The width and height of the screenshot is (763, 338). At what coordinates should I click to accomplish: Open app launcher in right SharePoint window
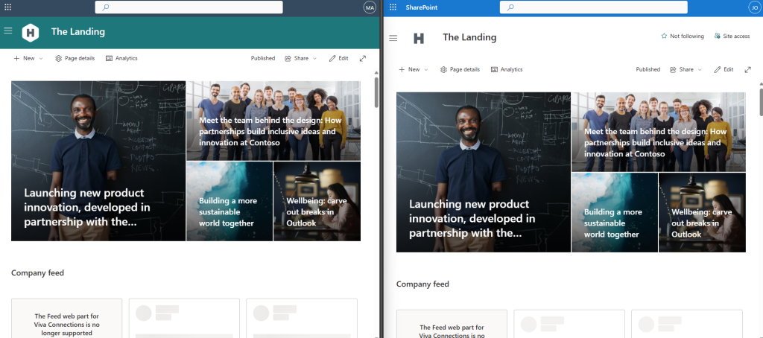[x=393, y=7]
